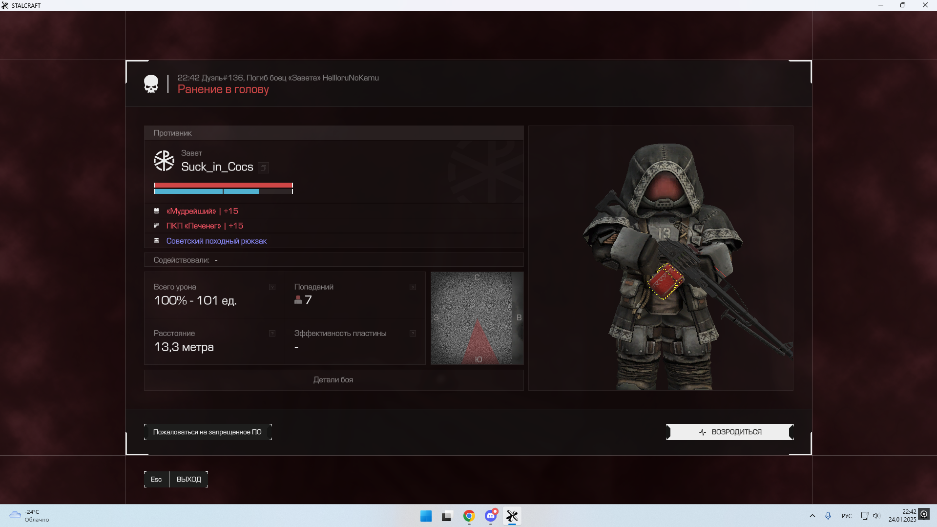937x527 pixels.
Task: Click the microphone tray icon
Action: [x=828, y=516]
